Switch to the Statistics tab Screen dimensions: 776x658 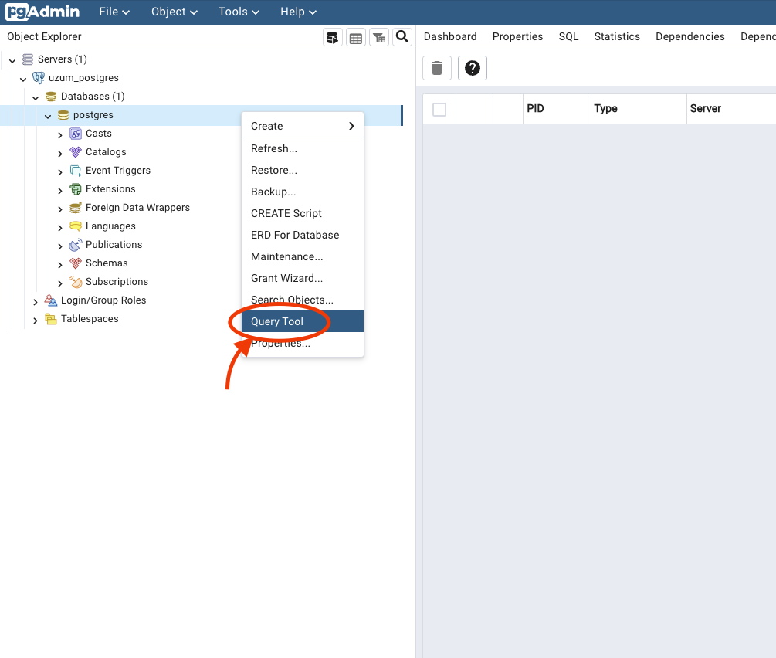pos(617,36)
